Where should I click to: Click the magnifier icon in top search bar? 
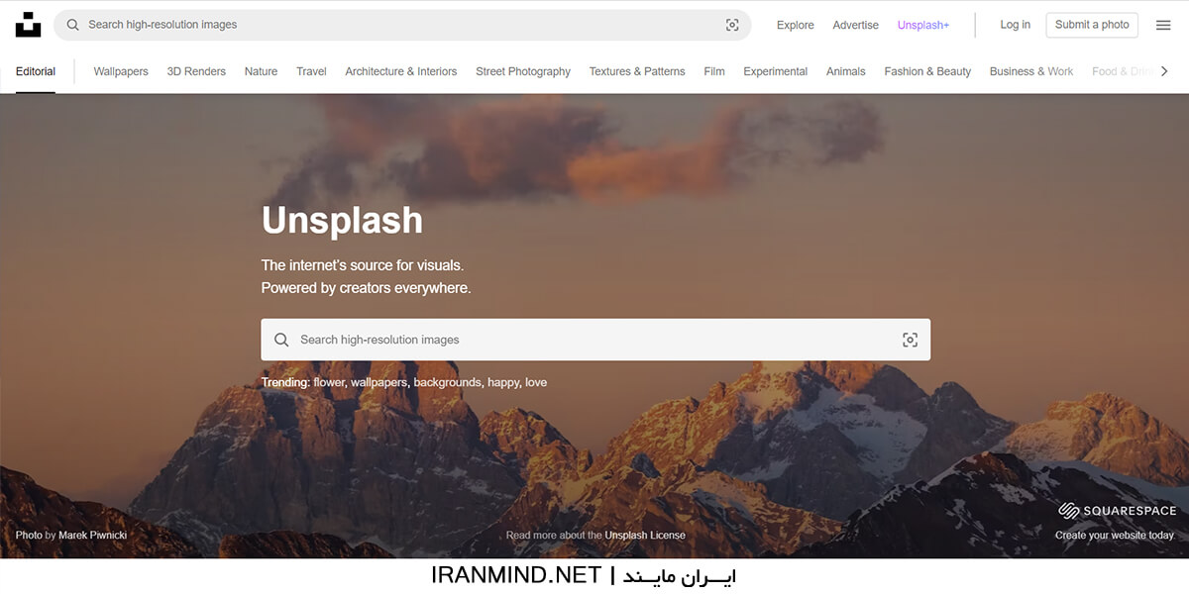click(x=72, y=25)
